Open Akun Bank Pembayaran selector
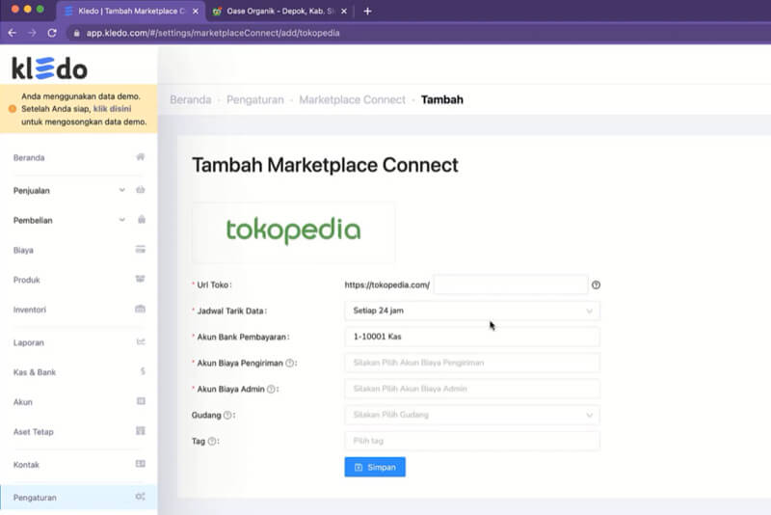The image size is (771, 515). coord(472,337)
